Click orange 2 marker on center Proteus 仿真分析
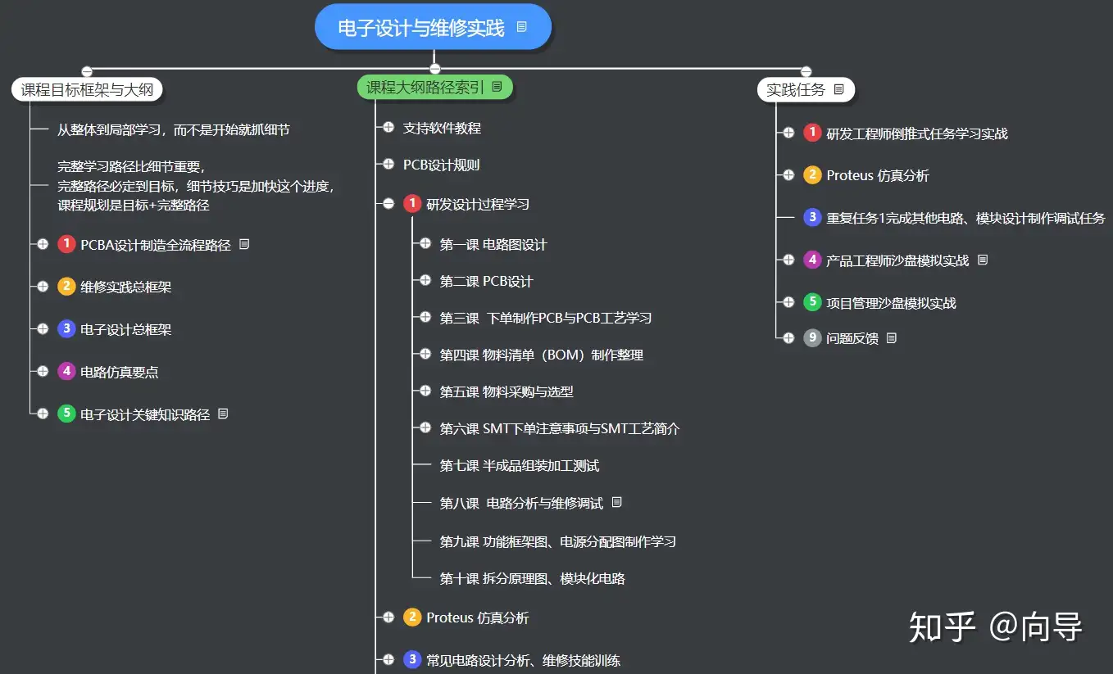1113x674 pixels. tap(412, 617)
